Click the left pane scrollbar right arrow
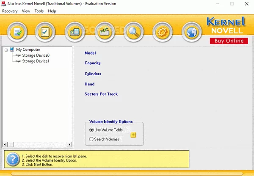 [70, 144]
